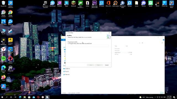Image resolution: width=177 pixels, height=99 pixels.
Task: Click the File Explorer taskbar icon
Action: click(x=25, y=97)
